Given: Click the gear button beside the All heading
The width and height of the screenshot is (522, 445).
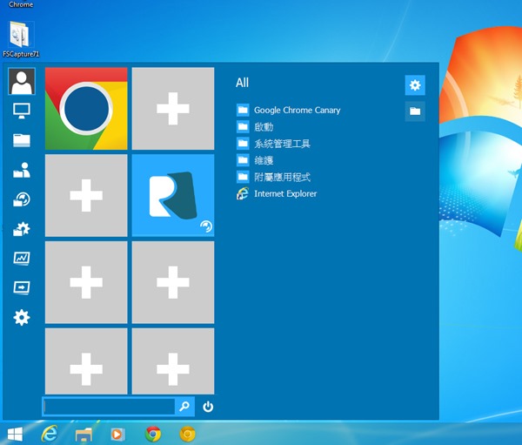Looking at the screenshot, I should click(x=415, y=84).
